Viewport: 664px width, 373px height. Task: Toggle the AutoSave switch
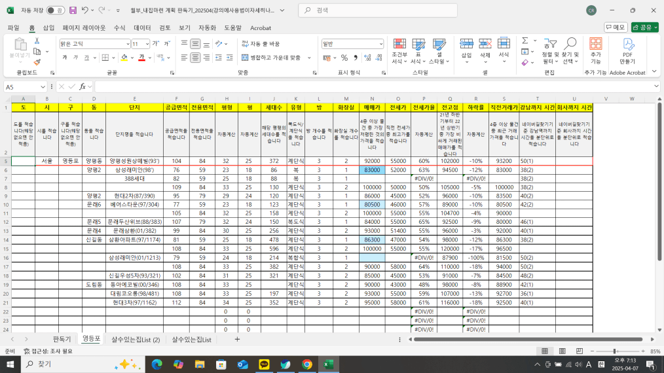click(x=56, y=10)
